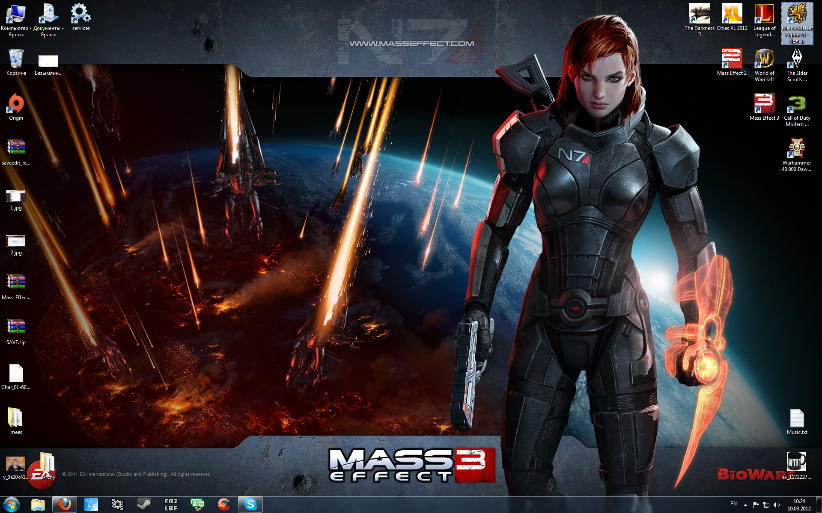Click the Show desktop button
This screenshot has height=513, width=822.
click(x=819, y=505)
